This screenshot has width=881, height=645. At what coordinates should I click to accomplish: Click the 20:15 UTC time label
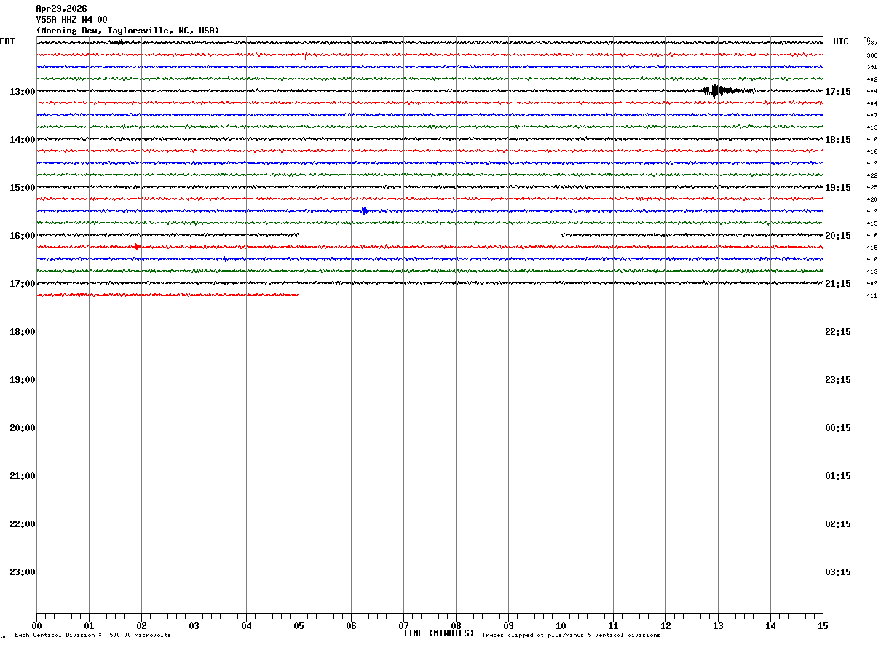tap(838, 236)
